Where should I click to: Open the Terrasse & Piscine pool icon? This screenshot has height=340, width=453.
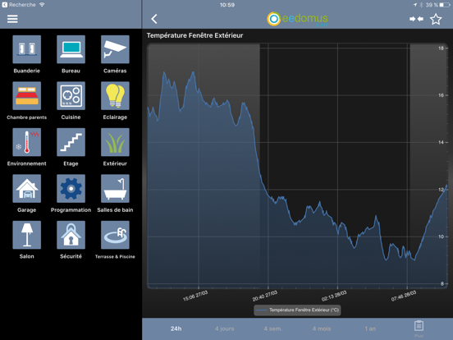click(115, 235)
